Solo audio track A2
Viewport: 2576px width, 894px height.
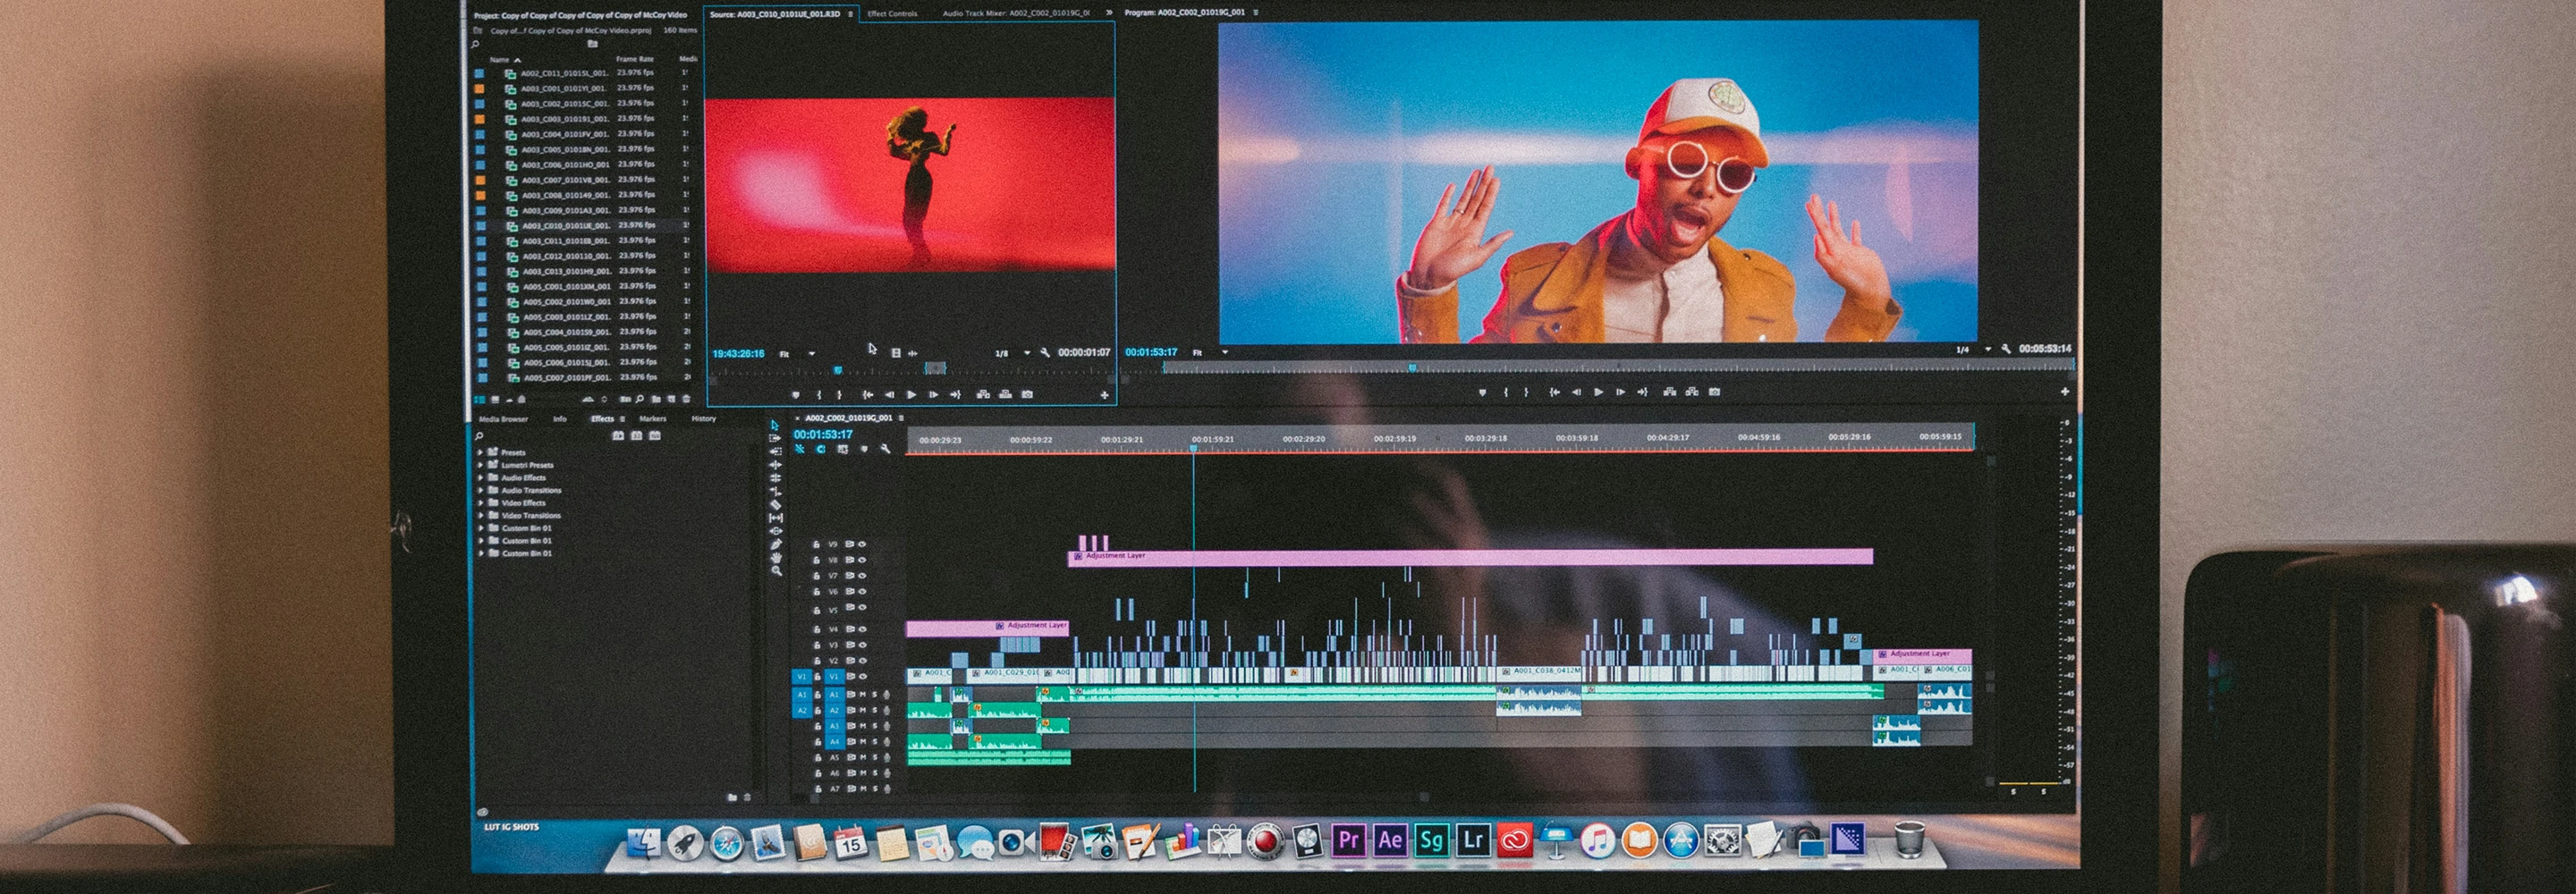coord(875,711)
